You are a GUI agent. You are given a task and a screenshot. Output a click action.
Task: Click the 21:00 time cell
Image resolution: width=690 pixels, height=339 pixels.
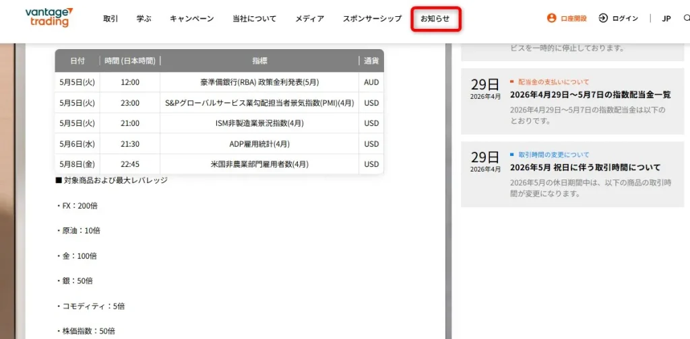point(130,123)
